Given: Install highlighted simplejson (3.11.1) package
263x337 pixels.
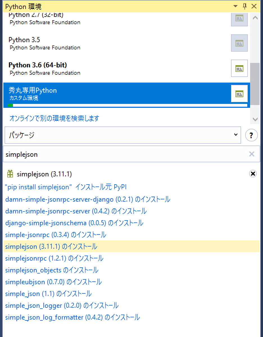Looking at the screenshot, I should (51, 247).
